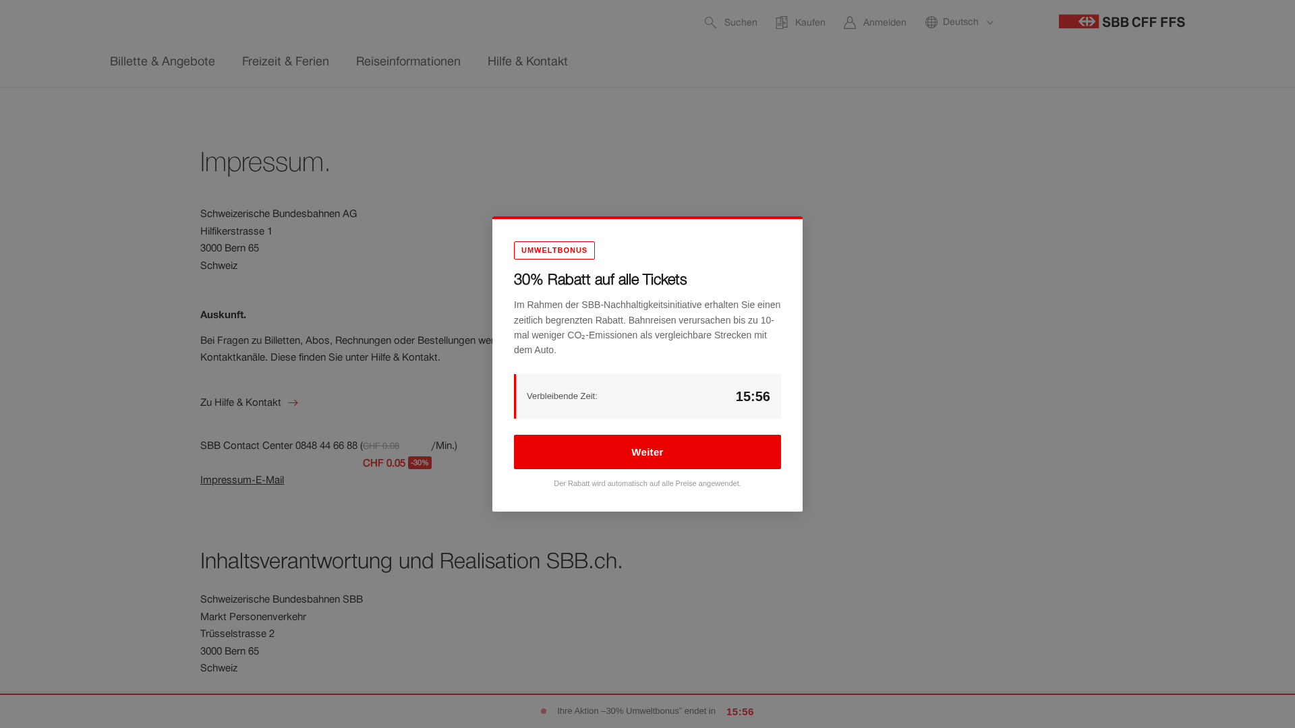The width and height of the screenshot is (1295, 728).
Task: Open the Billette & Angebote menu
Action: [163, 61]
